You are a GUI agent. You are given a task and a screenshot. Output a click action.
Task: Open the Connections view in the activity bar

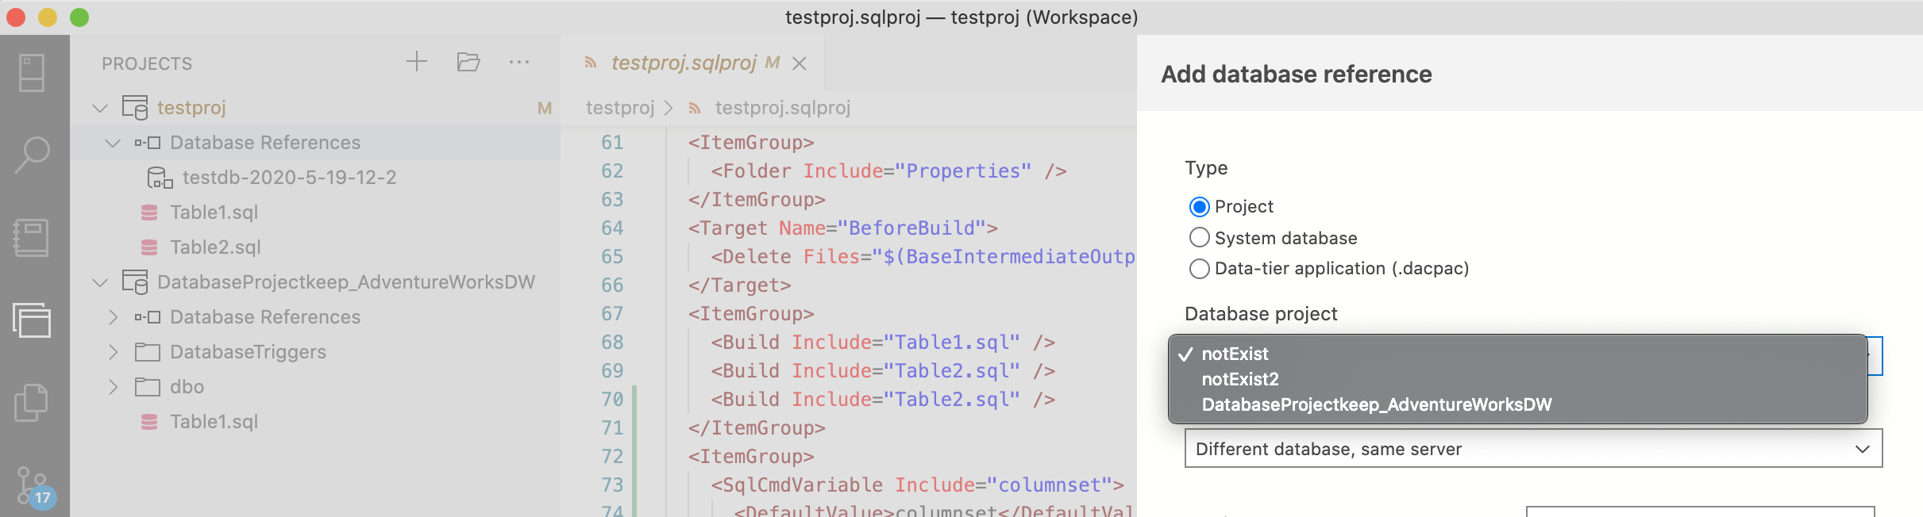pos(32,73)
